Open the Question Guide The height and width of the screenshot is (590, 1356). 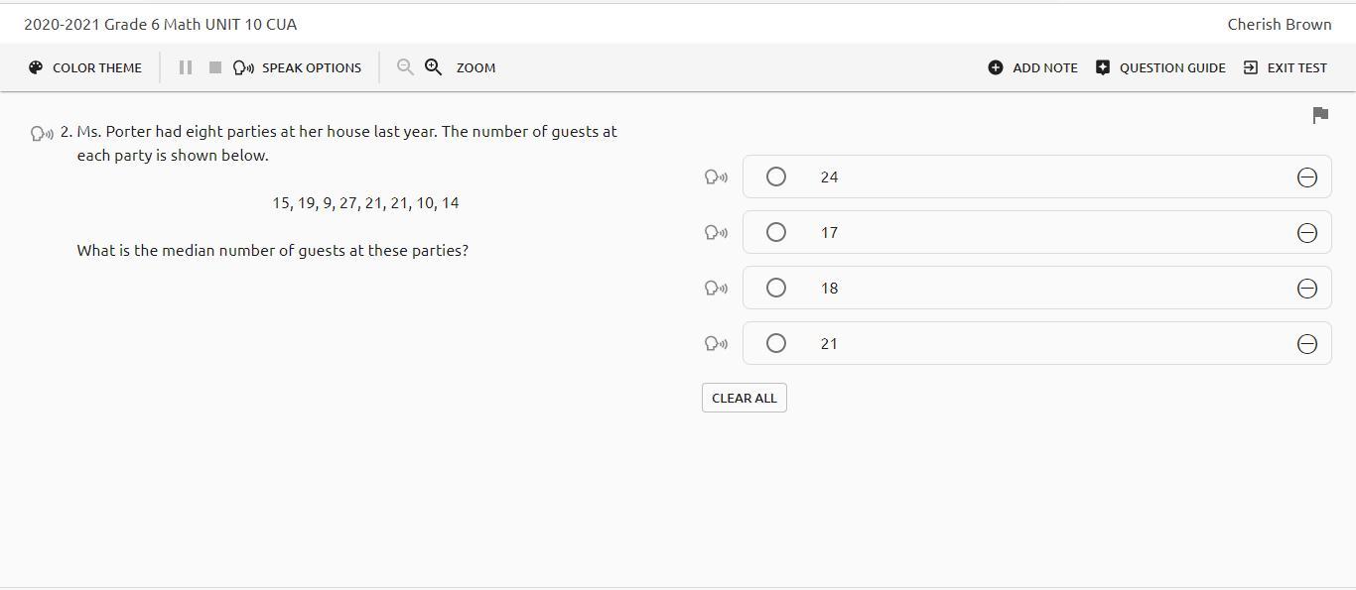click(1160, 67)
